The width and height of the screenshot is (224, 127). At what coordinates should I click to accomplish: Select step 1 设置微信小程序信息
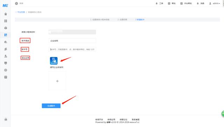click(100, 20)
